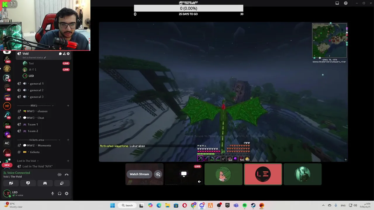Jump to NEW unread servers indicator
Screen dimensions: 374x210
[7, 165]
